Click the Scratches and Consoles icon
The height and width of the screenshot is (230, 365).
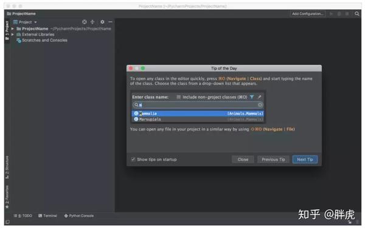pyautogui.click(x=19, y=40)
